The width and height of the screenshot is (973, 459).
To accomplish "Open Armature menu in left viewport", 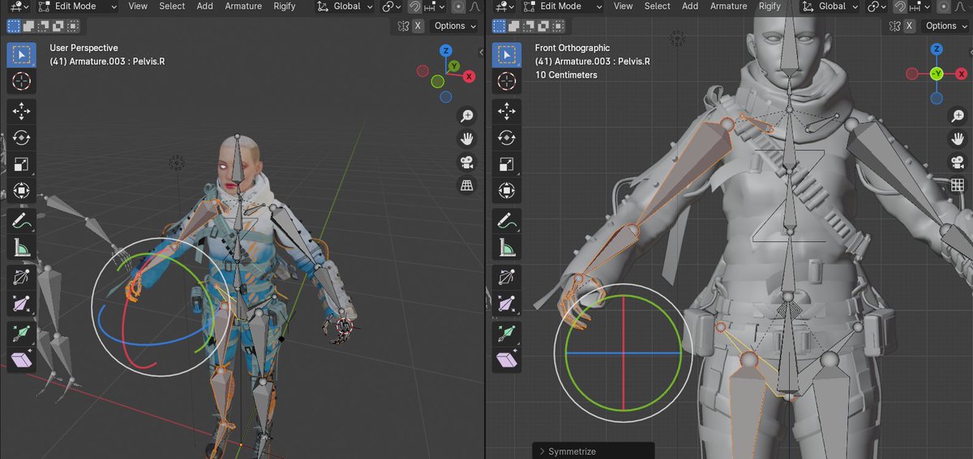I will [x=243, y=6].
